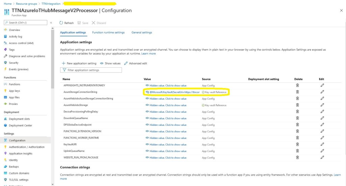Switch to Function runtime settings tab

click(x=108, y=33)
